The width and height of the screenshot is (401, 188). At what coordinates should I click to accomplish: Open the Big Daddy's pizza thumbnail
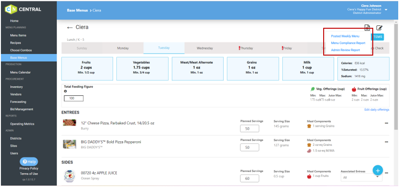pos(69,144)
